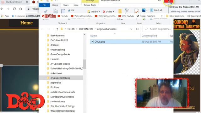This screenshot has height=113, width=201.
Task: Open the mikebooks folder
Action: tap(56, 73)
